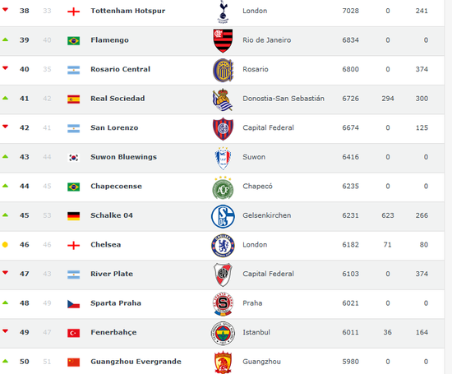Click the Turkish flag next to Fenerbahçe

click(x=73, y=333)
